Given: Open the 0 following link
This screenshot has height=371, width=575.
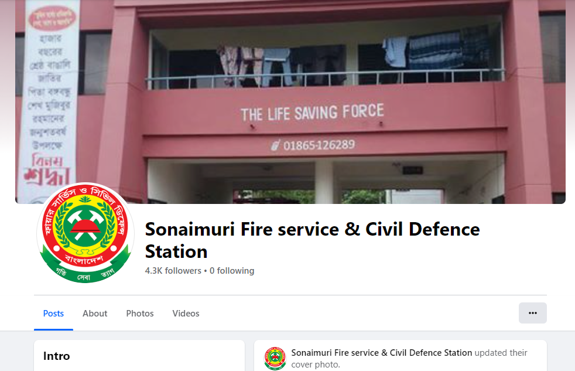Looking at the screenshot, I should point(232,271).
